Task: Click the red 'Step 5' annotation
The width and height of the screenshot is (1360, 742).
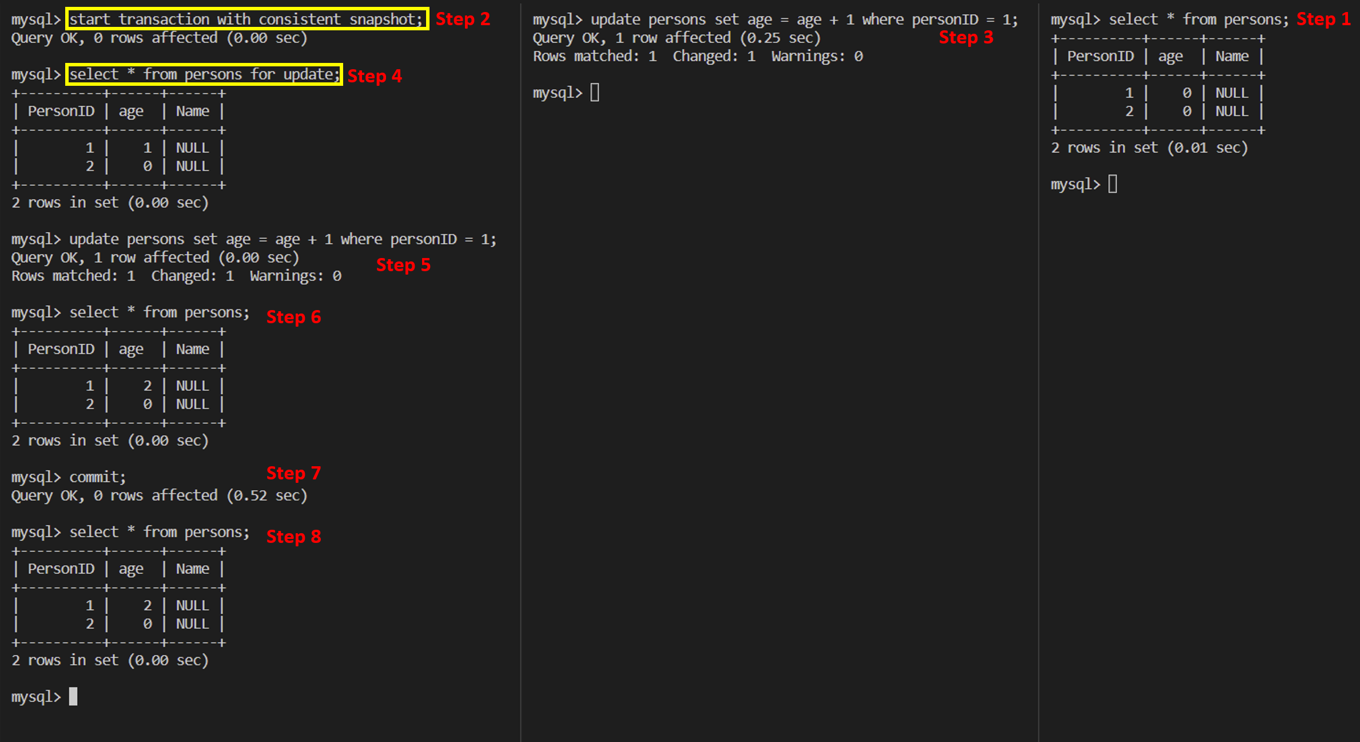Action: click(403, 265)
